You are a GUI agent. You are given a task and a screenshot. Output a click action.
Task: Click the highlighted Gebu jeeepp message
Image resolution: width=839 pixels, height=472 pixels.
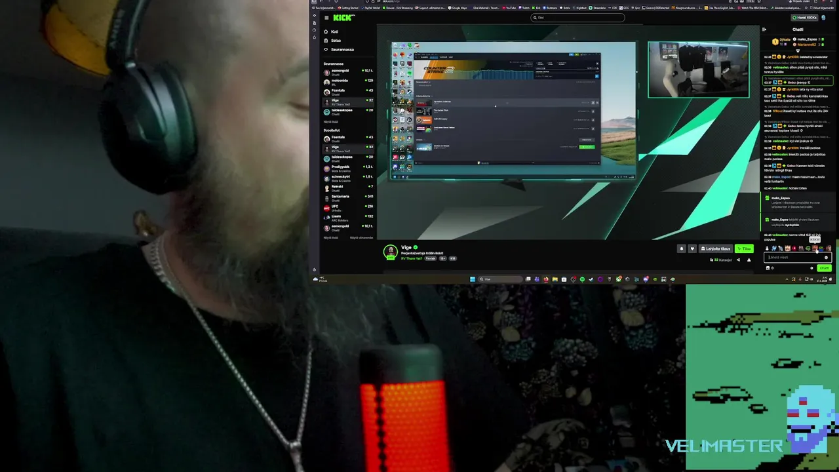tap(798, 81)
